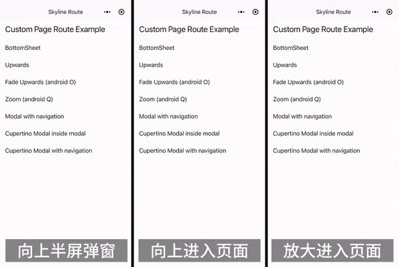The height and width of the screenshot is (267, 399).
Task: Open the three-dot menu in the middle phone screen
Action: point(241,12)
